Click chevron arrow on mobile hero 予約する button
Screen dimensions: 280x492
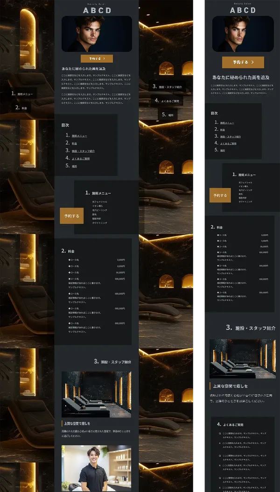[252, 62]
